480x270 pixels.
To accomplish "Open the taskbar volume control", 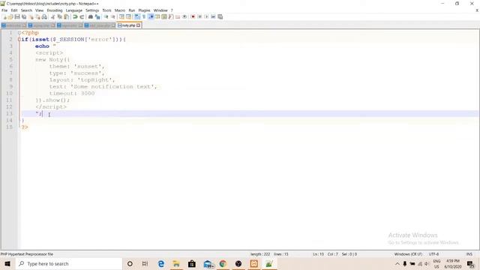I will 427,263.
